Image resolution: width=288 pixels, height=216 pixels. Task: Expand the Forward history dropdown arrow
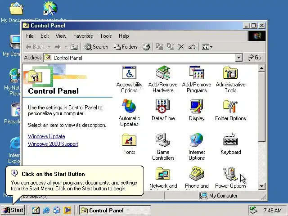pos(66,47)
